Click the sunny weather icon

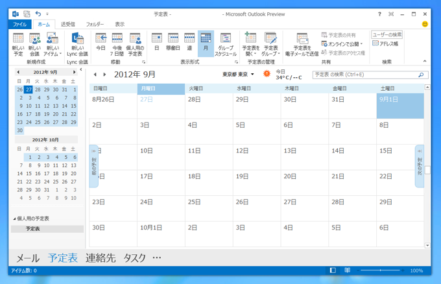coord(267,74)
